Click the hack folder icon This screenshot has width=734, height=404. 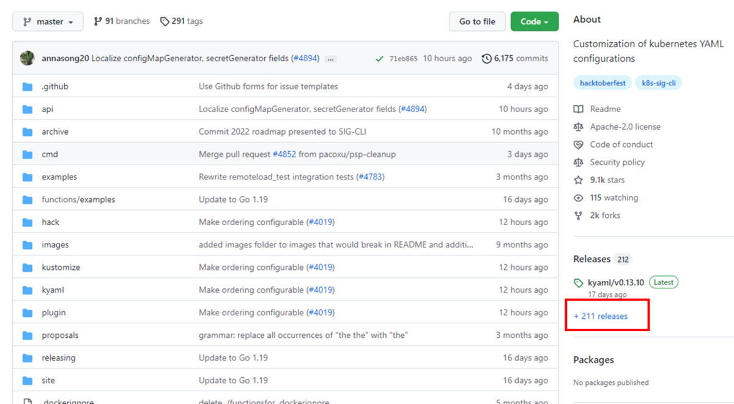(x=28, y=222)
